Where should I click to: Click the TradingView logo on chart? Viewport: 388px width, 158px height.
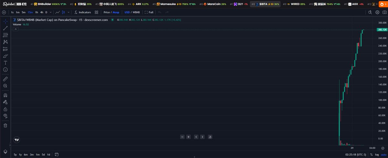[16, 140]
